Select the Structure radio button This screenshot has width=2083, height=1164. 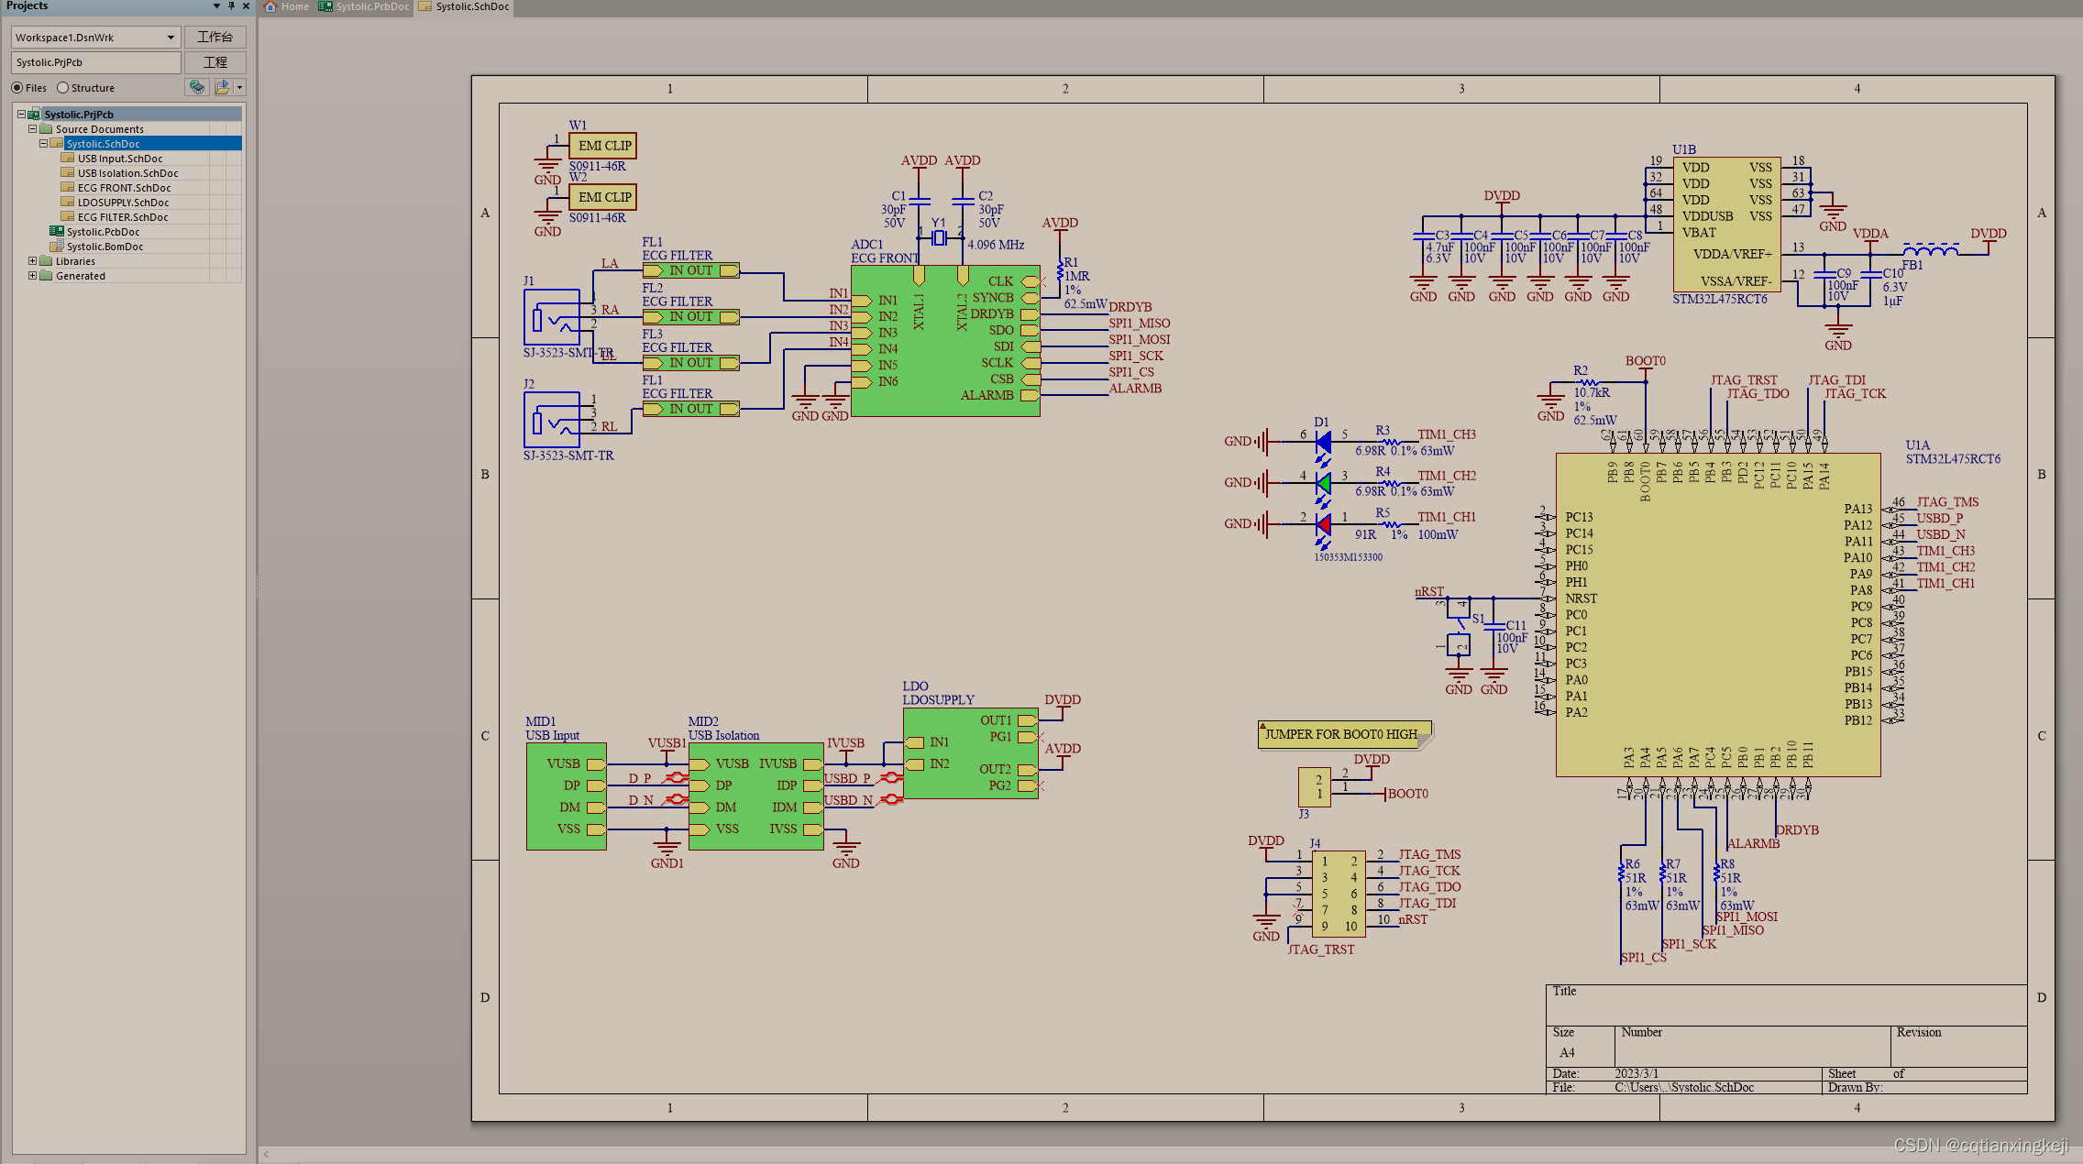click(x=62, y=88)
